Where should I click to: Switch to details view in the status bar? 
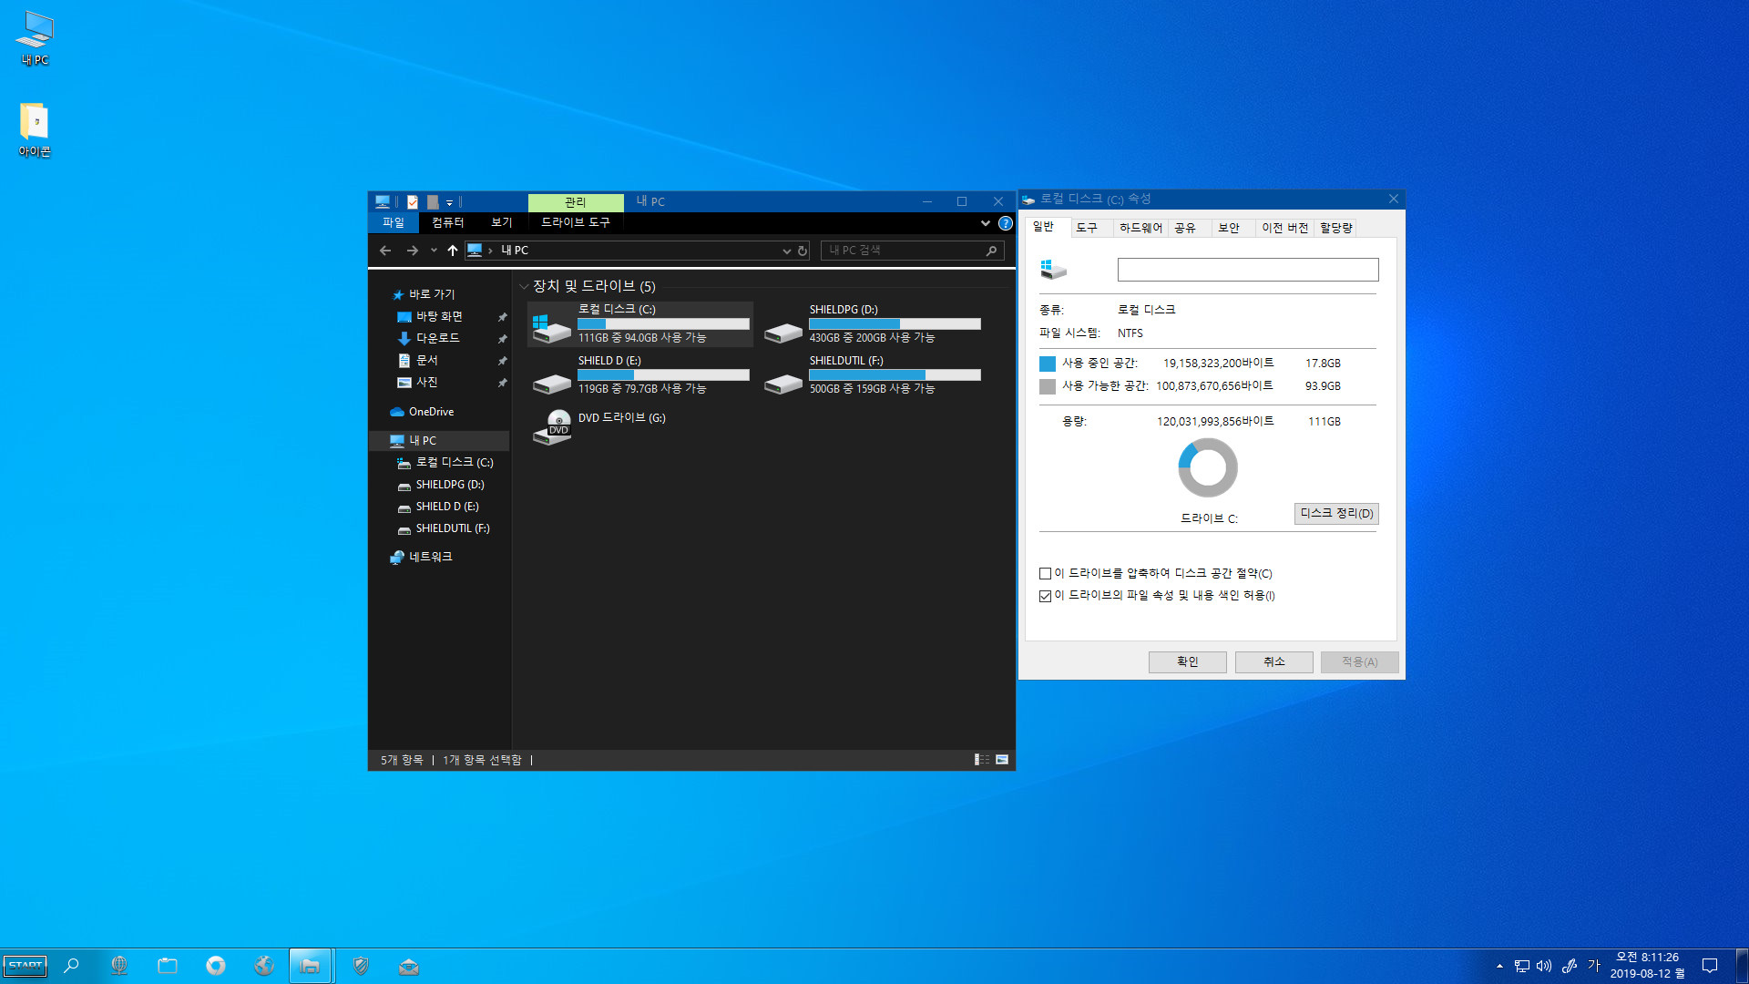coord(982,760)
